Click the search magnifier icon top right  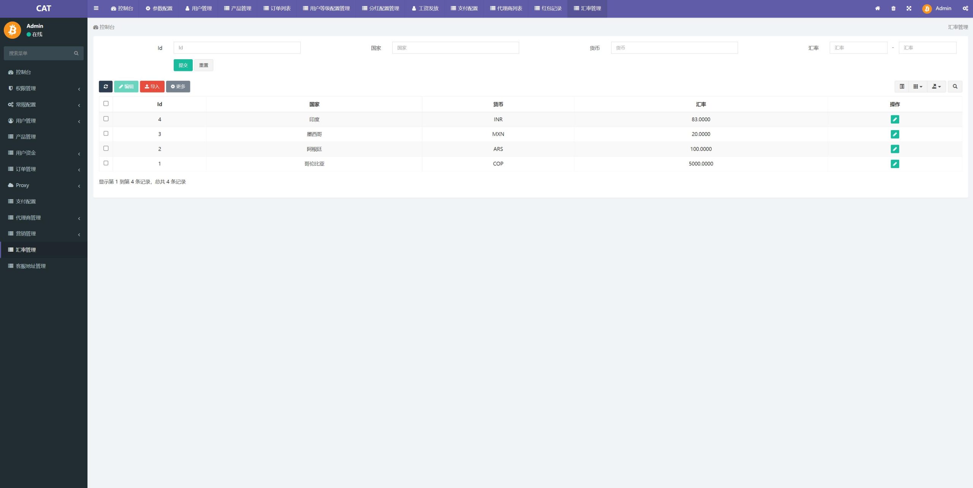pos(955,87)
